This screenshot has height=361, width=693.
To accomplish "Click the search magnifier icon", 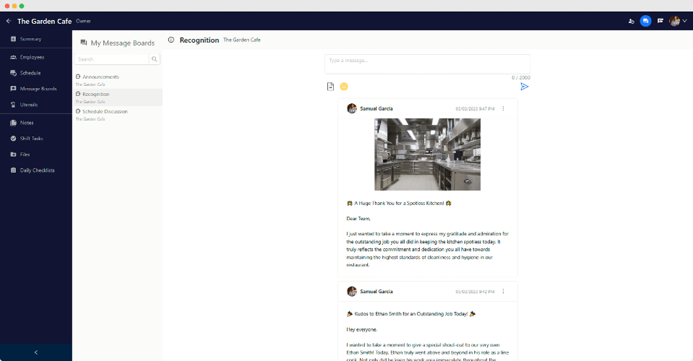I will 154,59.
